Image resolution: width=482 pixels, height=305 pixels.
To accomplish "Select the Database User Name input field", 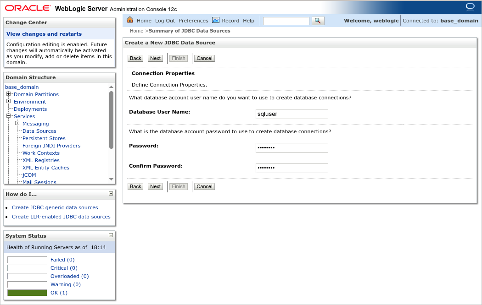I will pyautogui.click(x=291, y=114).
